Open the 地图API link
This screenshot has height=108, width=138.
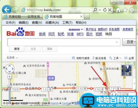102,29
